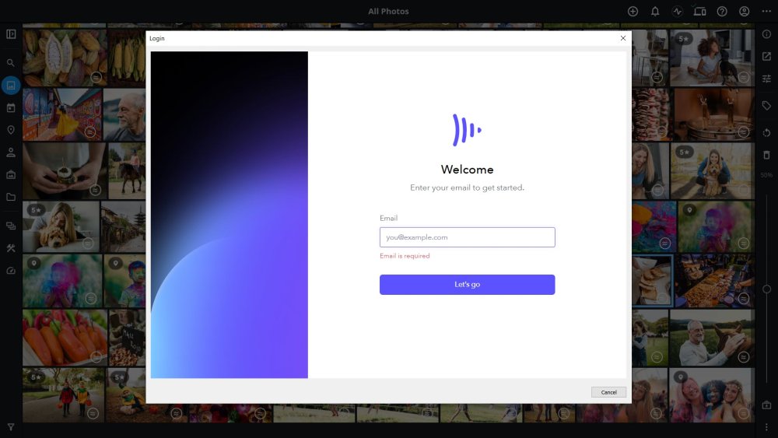The image size is (778, 438).
Task: Select the cacao pods photo thumbnail
Action: (x=65, y=58)
